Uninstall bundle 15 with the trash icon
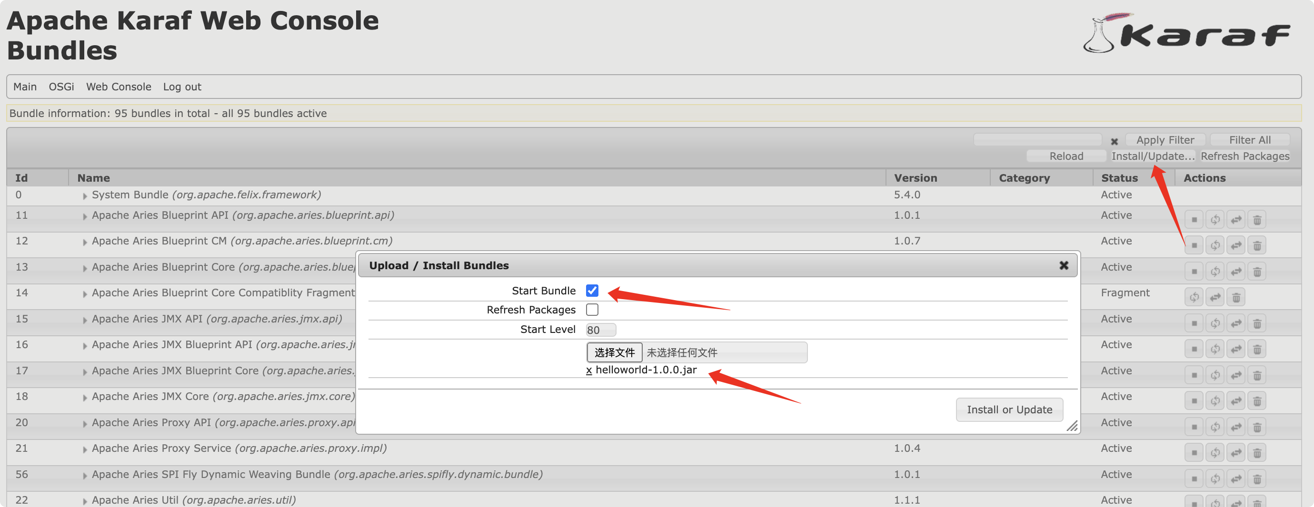Image resolution: width=1314 pixels, height=507 pixels. (1257, 323)
